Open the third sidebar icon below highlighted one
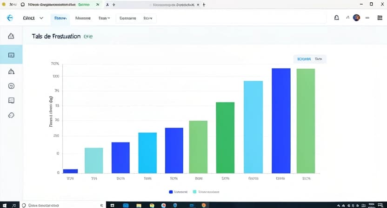The height and width of the screenshot is (208, 387). [x=11, y=71]
